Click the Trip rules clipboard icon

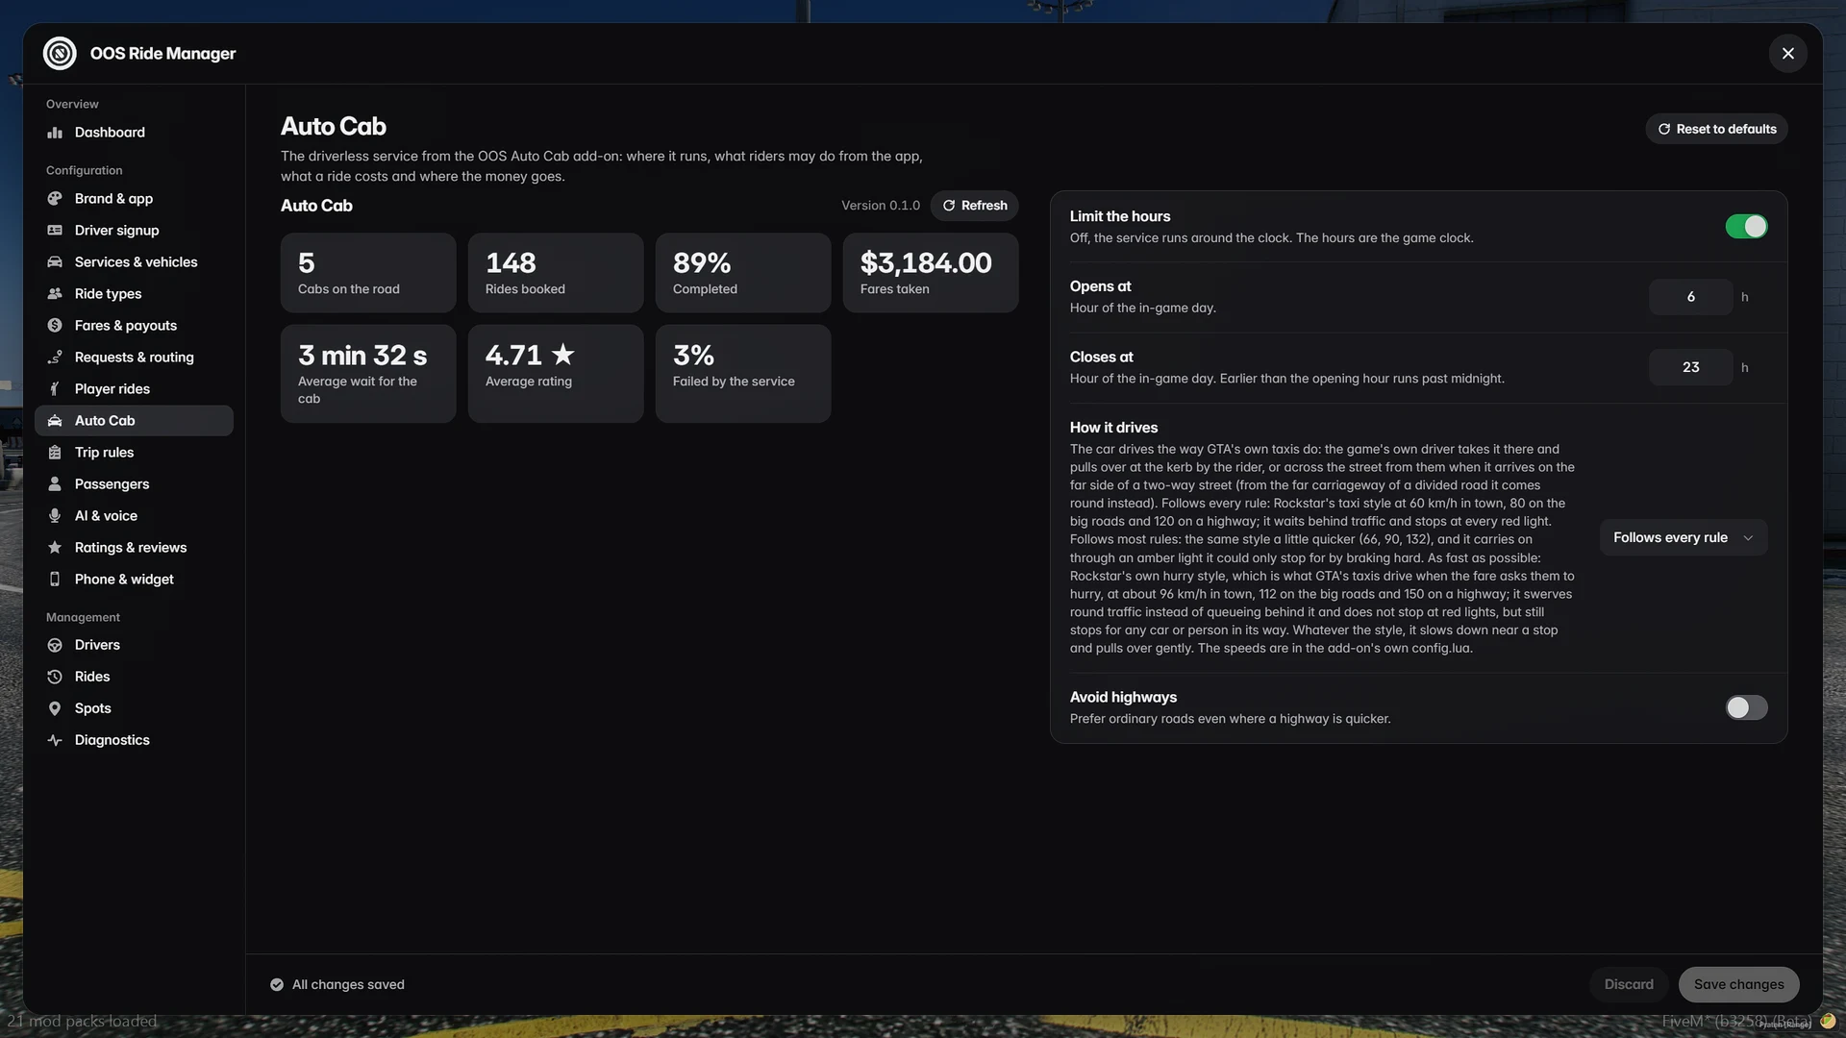pos(55,453)
